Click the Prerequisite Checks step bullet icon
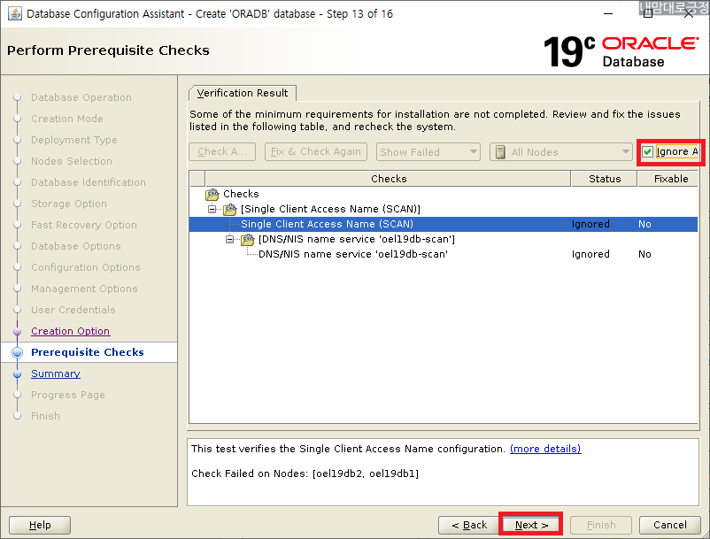Image resolution: width=710 pixels, height=539 pixels. coord(17,352)
